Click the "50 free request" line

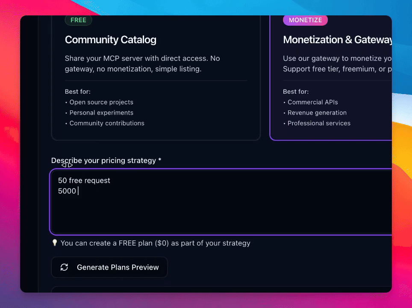pos(84,181)
